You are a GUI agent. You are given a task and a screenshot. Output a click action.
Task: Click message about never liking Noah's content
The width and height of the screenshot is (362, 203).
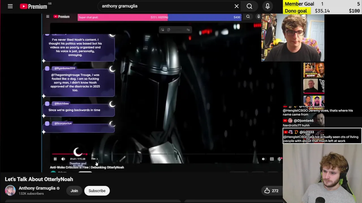point(75,47)
